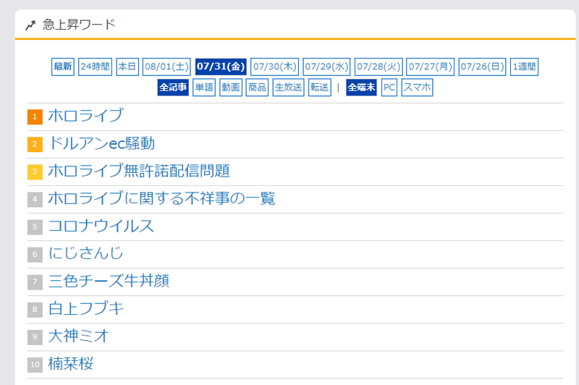Switch to 07/27(月) date tab
The image size is (579, 385).
click(x=430, y=67)
